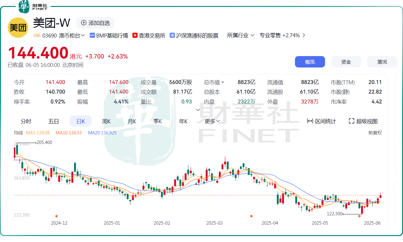Image resolution: width=403 pixels, height=242 pixels.
Task: Click the 添加自选 button
Action: click(95, 23)
